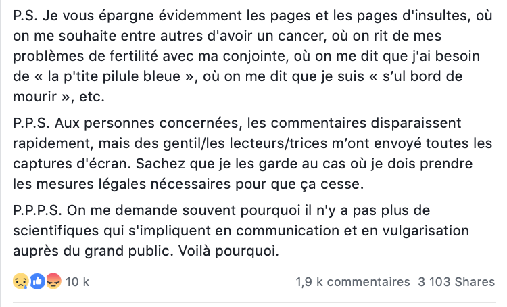Click the word "vulgarisation" in the last paragraph

point(425,231)
